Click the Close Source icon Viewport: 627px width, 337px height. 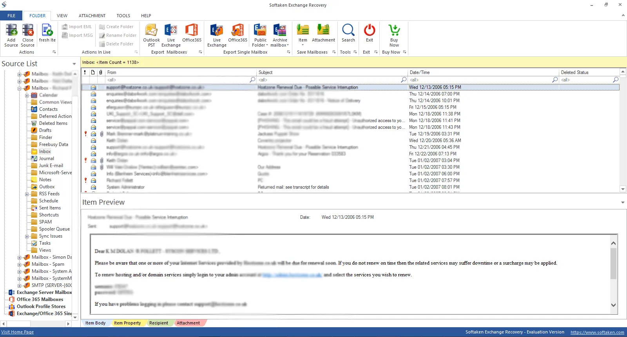pos(28,30)
